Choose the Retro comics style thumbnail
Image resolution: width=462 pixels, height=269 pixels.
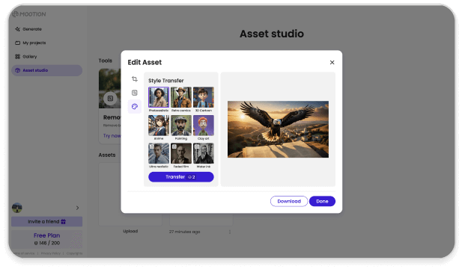coord(181,97)
